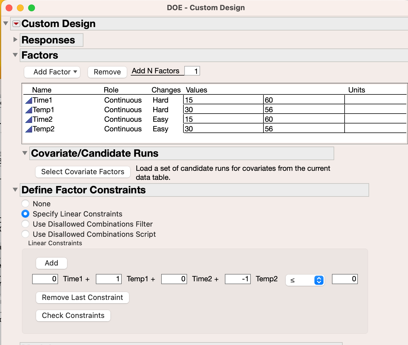Click Remove Last Constraint
The height and width of the screenshot is (345, 408).
(82, 297)
